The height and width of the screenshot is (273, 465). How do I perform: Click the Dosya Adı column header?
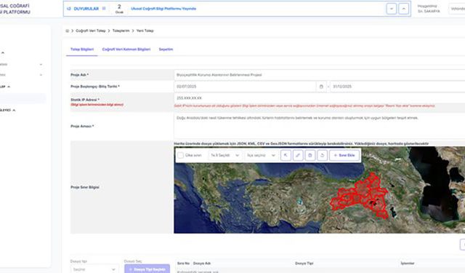202,264
